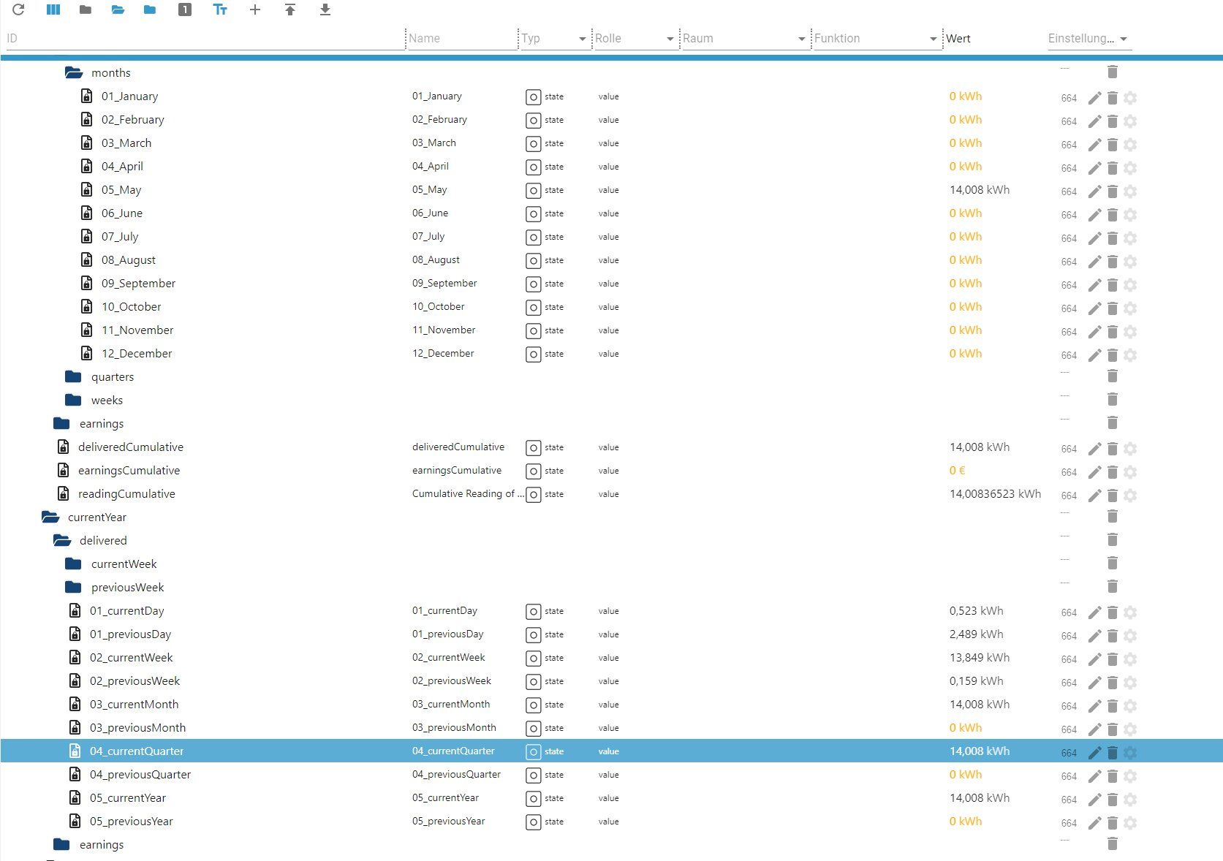This screenshot has height=861, width=1223.
Task: Delete the 05_previousYear object
Action: pos(1112,823)
